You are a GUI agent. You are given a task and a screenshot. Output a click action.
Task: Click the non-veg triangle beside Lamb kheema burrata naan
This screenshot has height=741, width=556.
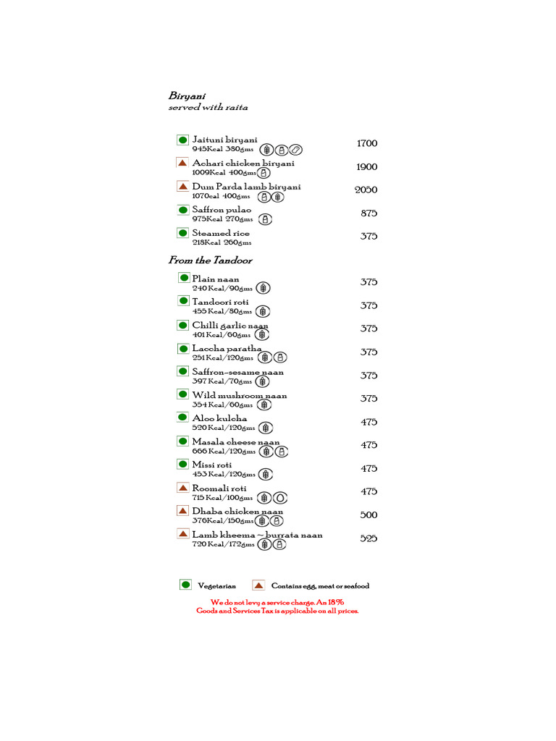pyautogui.click(x=182, y=534)
